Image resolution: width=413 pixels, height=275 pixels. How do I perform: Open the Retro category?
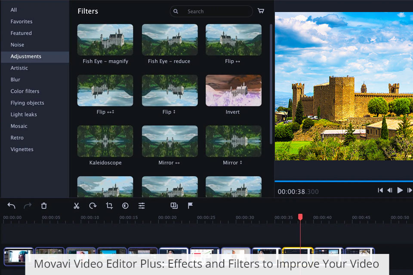(x=17, y=137)
